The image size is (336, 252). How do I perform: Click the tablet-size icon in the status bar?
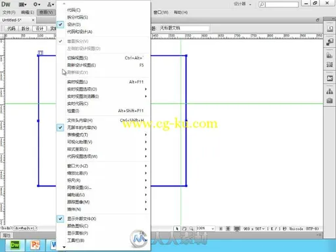click(228, 228)
